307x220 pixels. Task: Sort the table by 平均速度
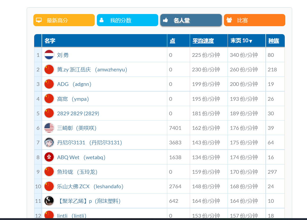tap(203, 40)
